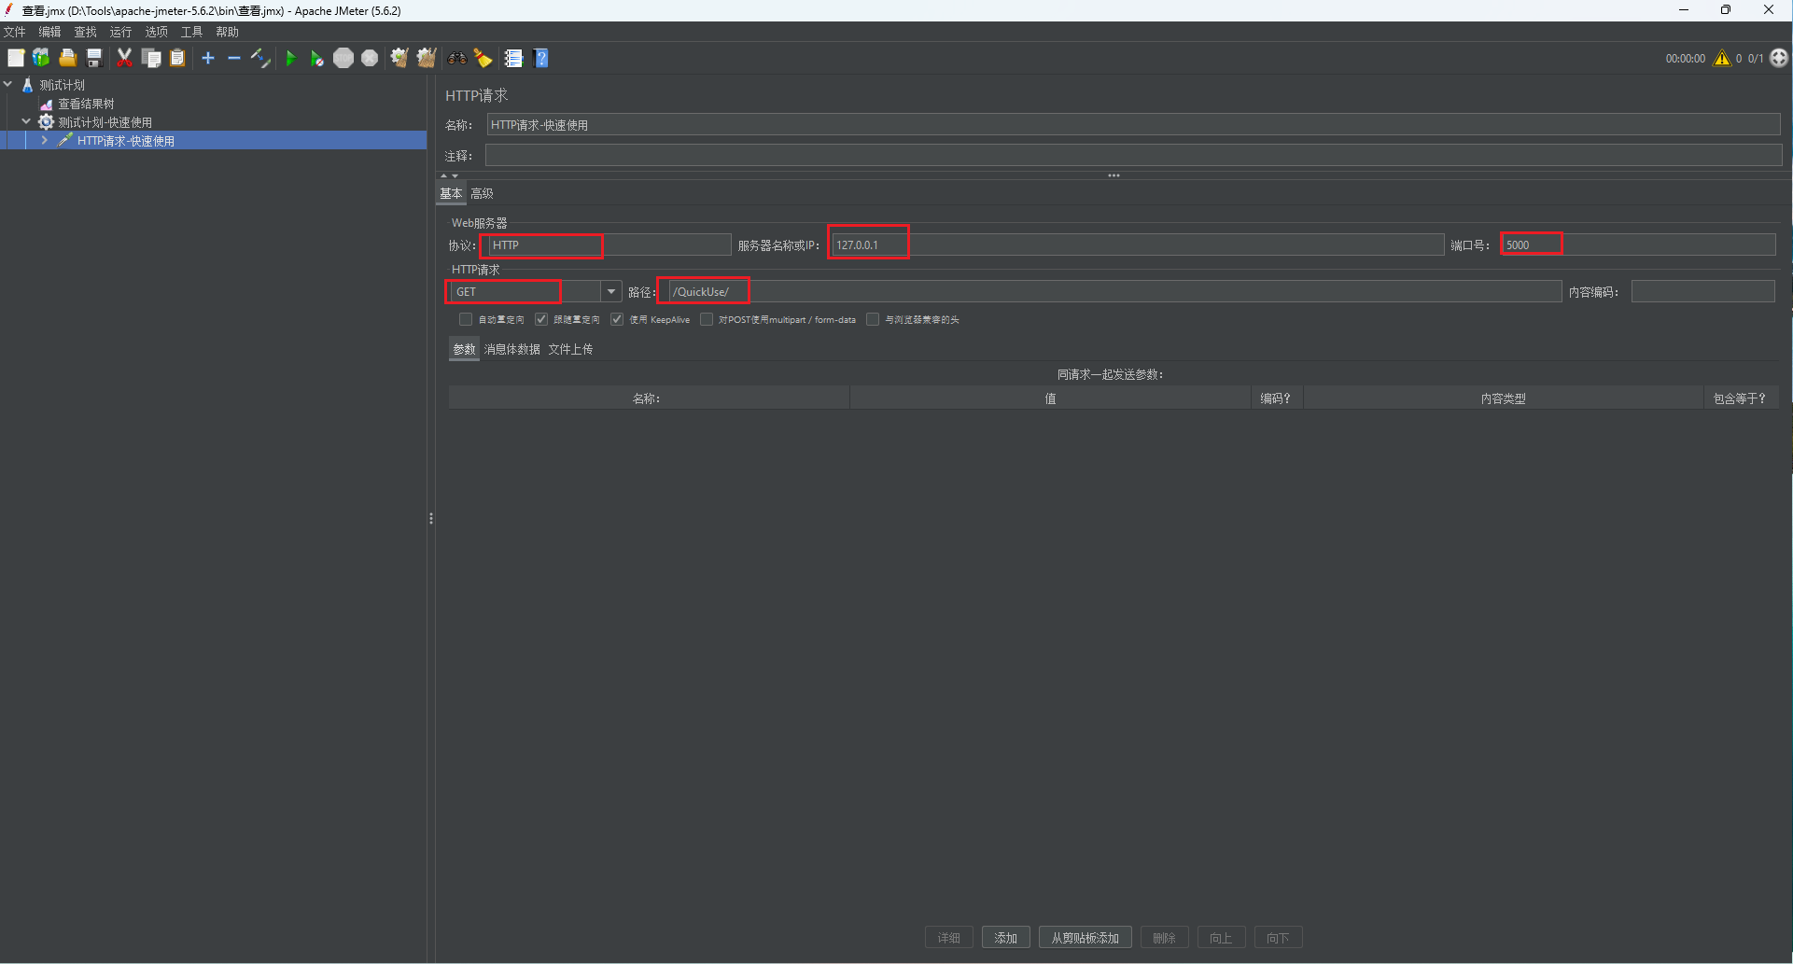Click the Paste clipboard icon
This screenshot has height=964, width=1793.
point(177,58)
